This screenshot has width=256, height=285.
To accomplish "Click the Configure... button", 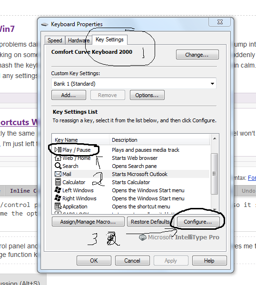I will (198, 222).
